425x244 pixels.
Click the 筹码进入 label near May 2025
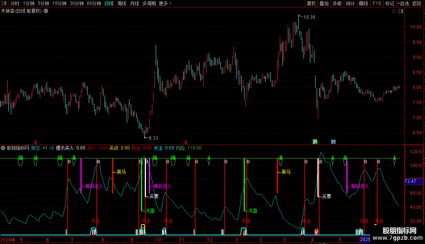tap(360, 187)
